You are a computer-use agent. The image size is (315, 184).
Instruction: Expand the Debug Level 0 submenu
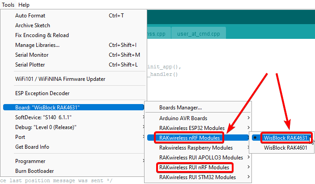[46, 127]
